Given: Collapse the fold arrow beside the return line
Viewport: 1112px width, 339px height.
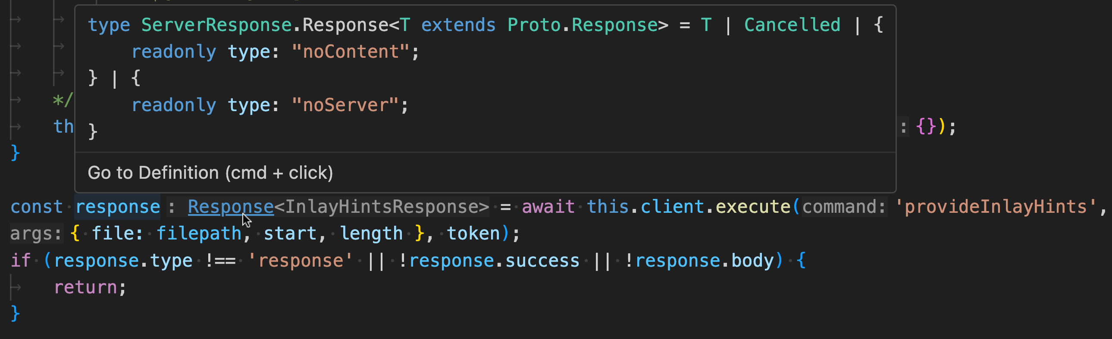Looking at the screenshot, I should (x=16, y=287).
